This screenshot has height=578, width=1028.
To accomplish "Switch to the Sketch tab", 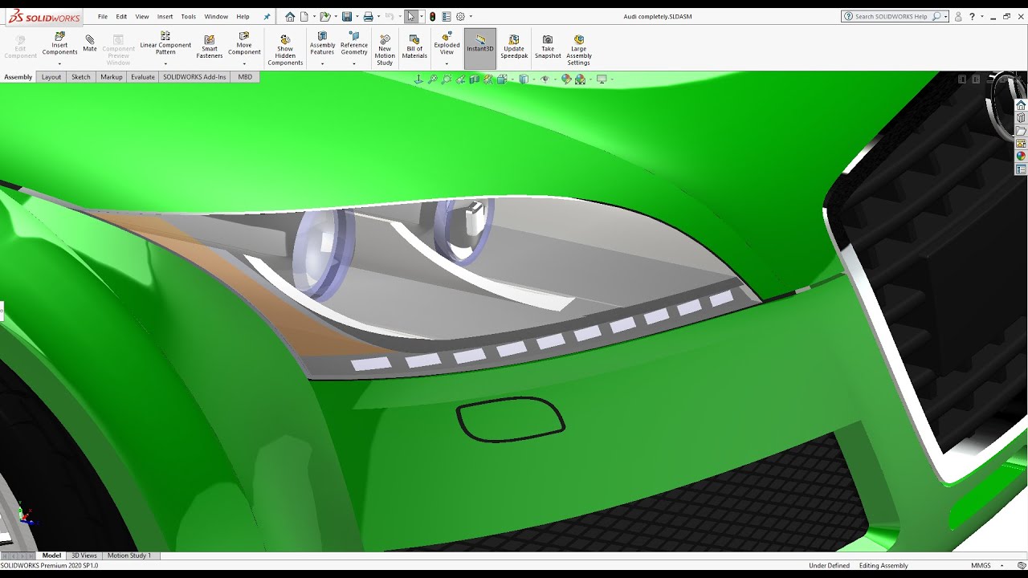I will (x=81, y=77).
